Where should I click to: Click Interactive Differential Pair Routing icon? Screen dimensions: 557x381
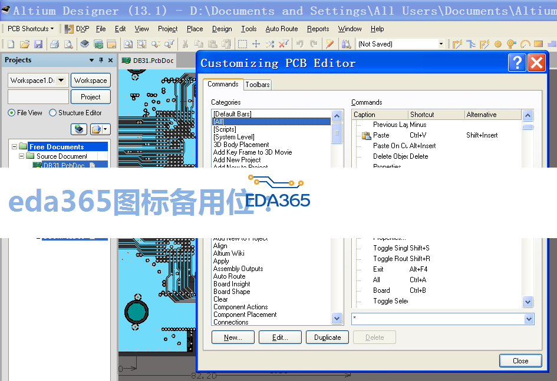(485, 44)
